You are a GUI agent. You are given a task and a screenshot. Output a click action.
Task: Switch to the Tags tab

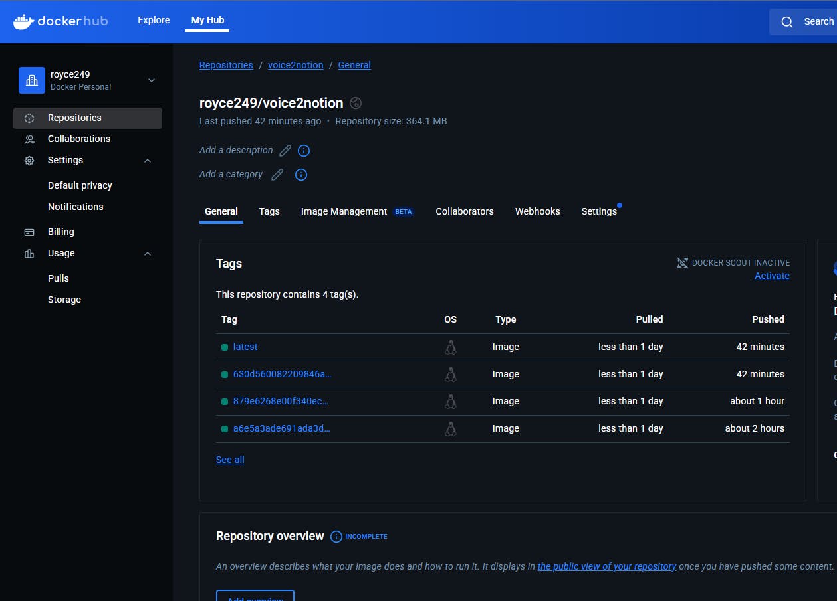click(x=269, y=211)
